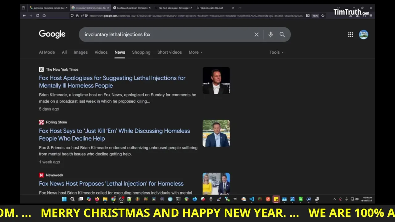Open the Windows Start menu
This screenshot has height=222, width=395.
64,199
